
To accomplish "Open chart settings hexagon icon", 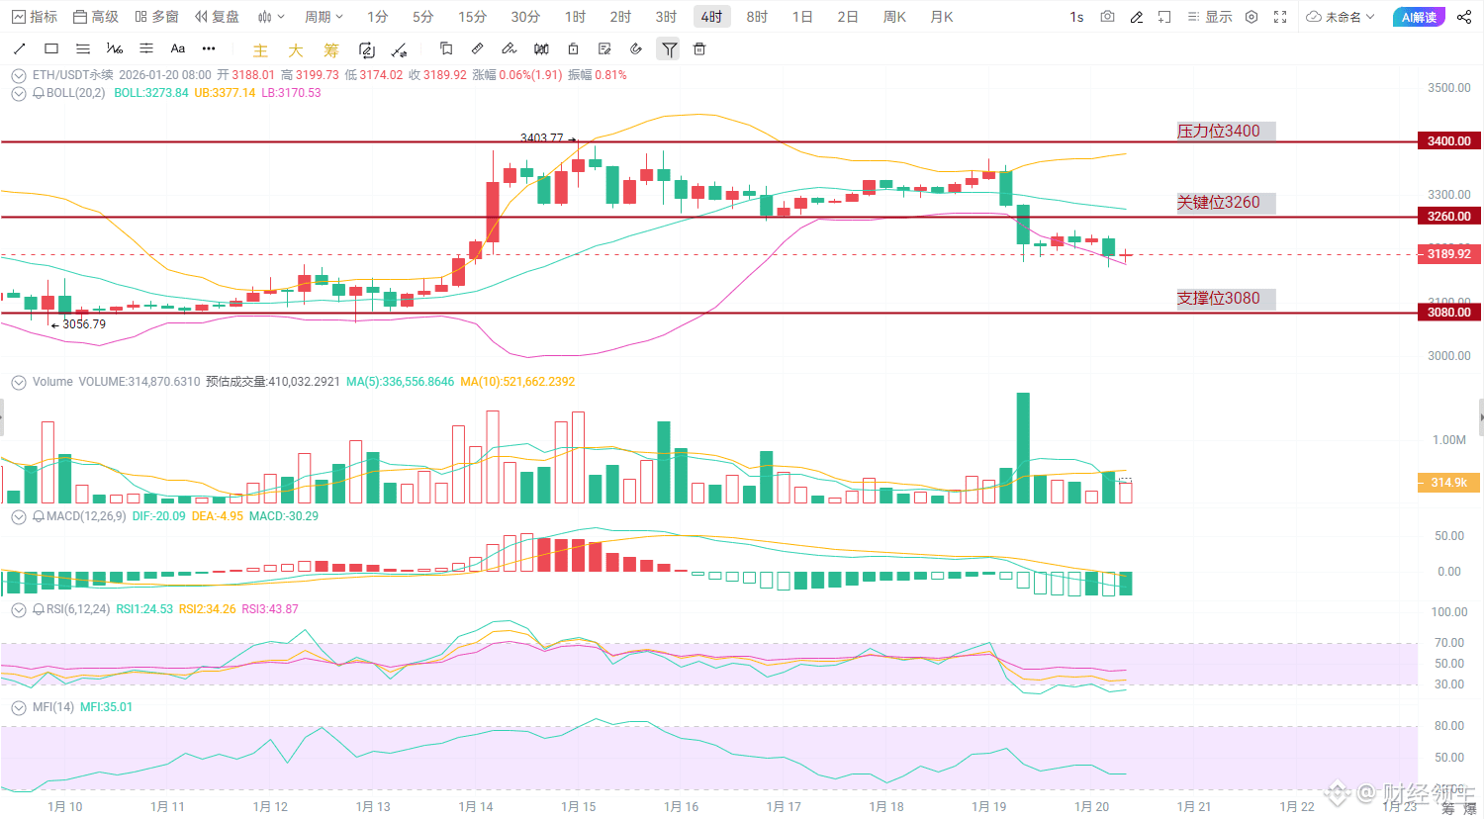I will [1252, 17].
